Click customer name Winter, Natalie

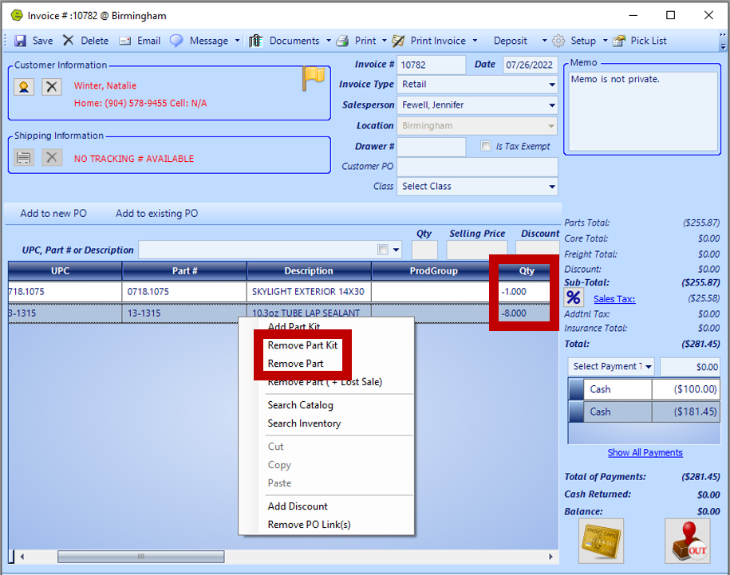click(105, 85)
